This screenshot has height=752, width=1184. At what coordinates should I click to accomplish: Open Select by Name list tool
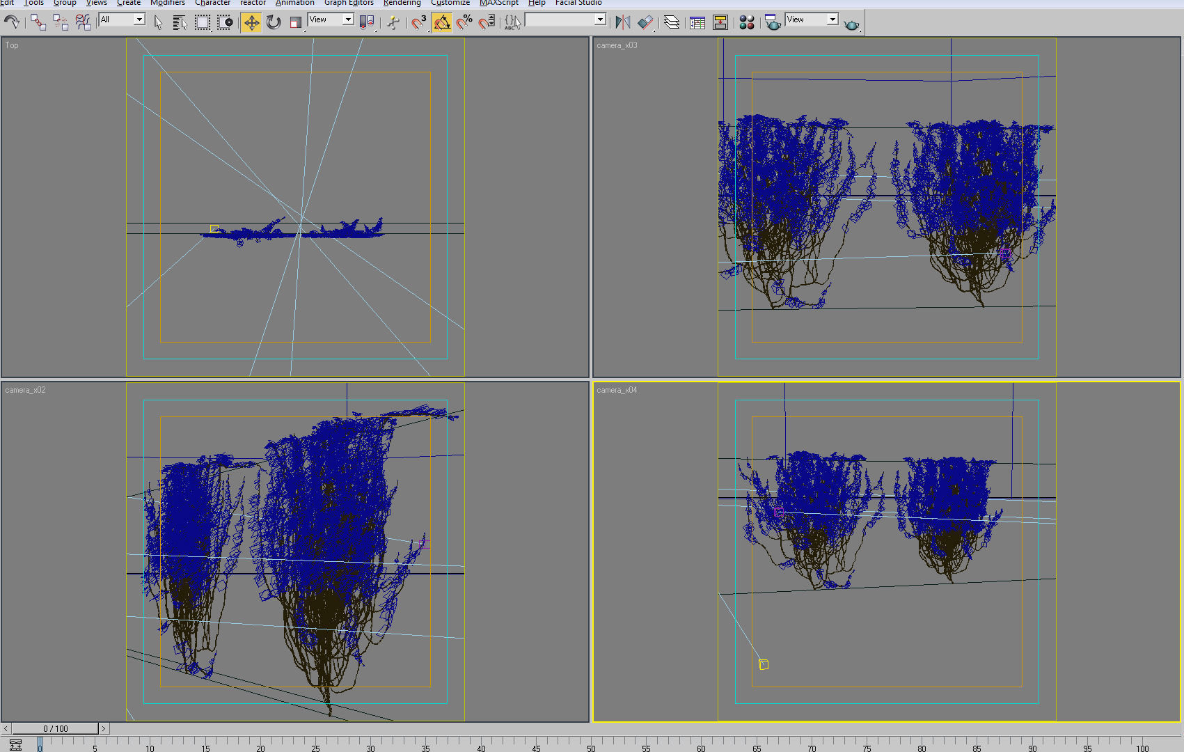(180, 22)
